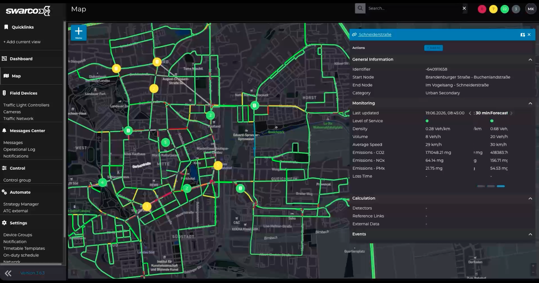Select green marker near Kaufland labeled 2

point(210,115)
